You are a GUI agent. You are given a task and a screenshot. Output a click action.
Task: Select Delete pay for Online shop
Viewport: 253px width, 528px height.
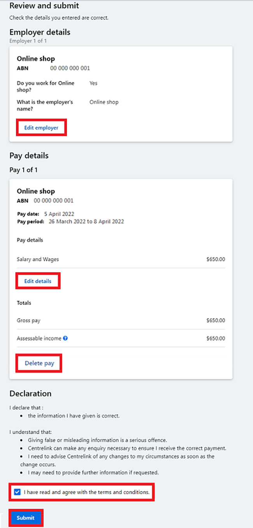point(39,363)
